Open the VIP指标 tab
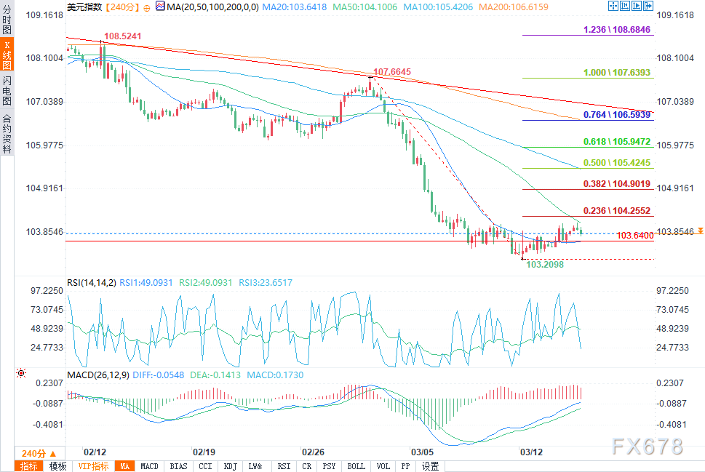 (93, 466)
